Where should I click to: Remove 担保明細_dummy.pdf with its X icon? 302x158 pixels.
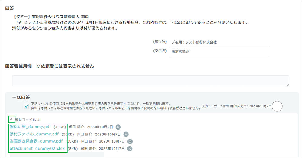(118, 127)
